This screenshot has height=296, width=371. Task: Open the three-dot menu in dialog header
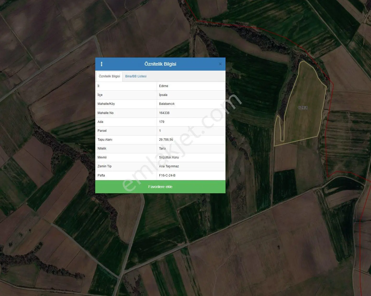click(102, 64)
